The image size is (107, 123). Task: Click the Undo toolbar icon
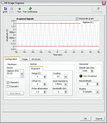pos(5,9)
